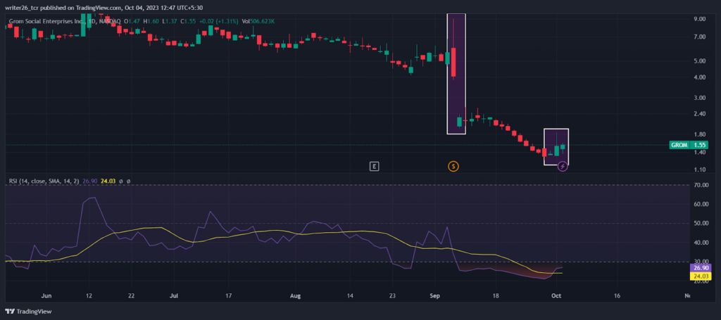Click the Oct date label on time axis
Viewport: 721px width, 320px height.
pyautogui.click(x=556, y=296)
